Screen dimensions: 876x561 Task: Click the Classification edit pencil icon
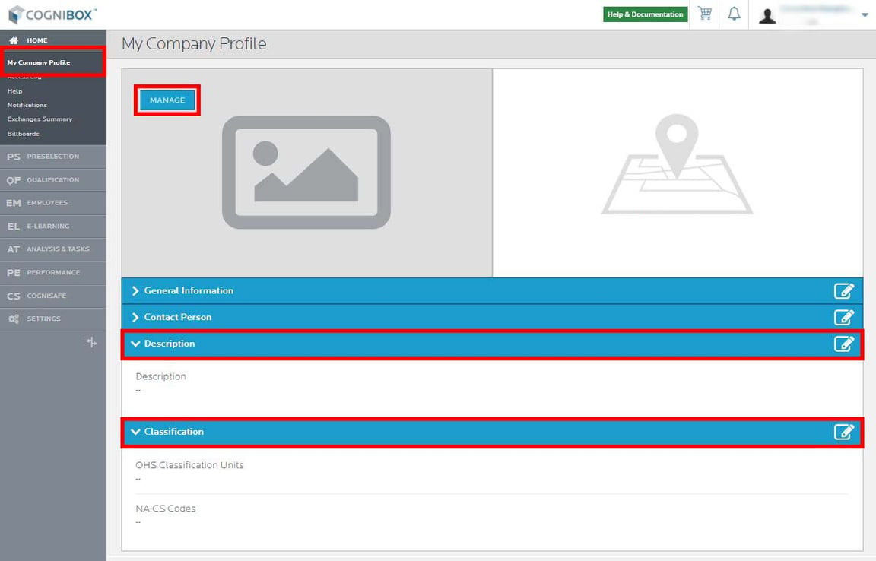[x=843, y=431]
